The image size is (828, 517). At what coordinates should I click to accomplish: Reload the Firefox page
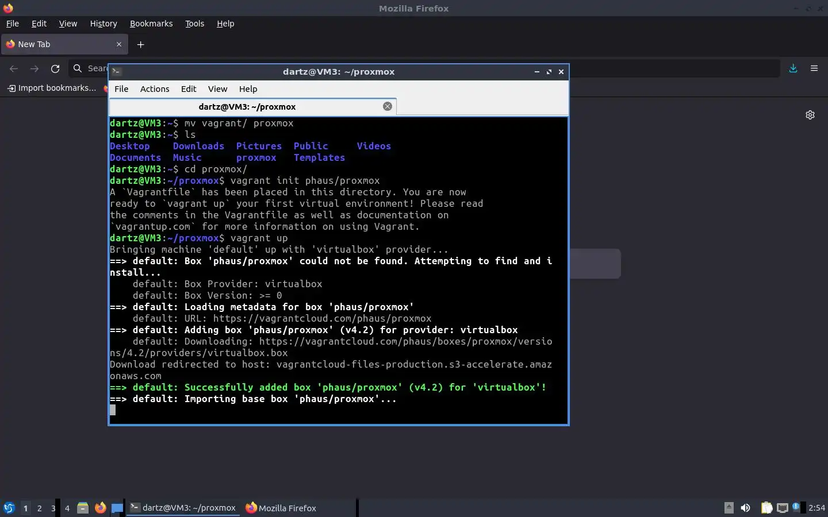tap(55, 68)
